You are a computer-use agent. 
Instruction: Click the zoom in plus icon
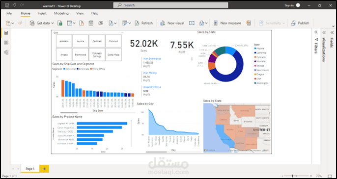311,176
